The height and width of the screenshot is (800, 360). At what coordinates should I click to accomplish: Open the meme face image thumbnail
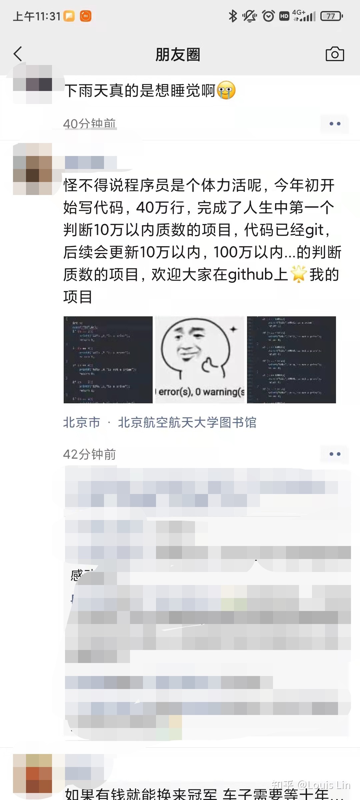pyautogui.click(x=200, y=360)
